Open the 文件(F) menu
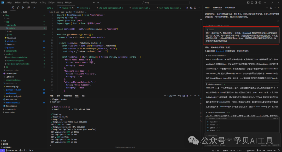Image resolution: width=282 pixels, height=152 pixels. pyautogui.click(x=9, y=3)
